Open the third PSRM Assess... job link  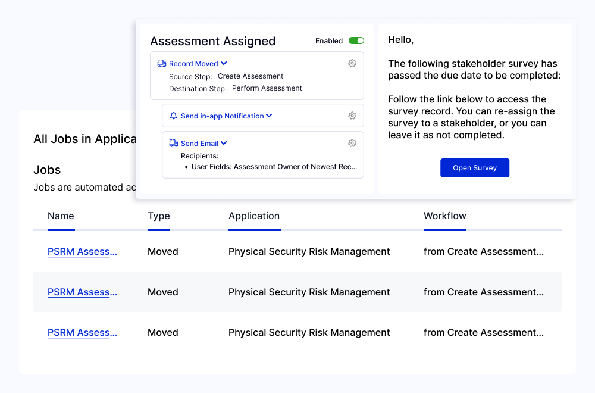tap(82, 333)
